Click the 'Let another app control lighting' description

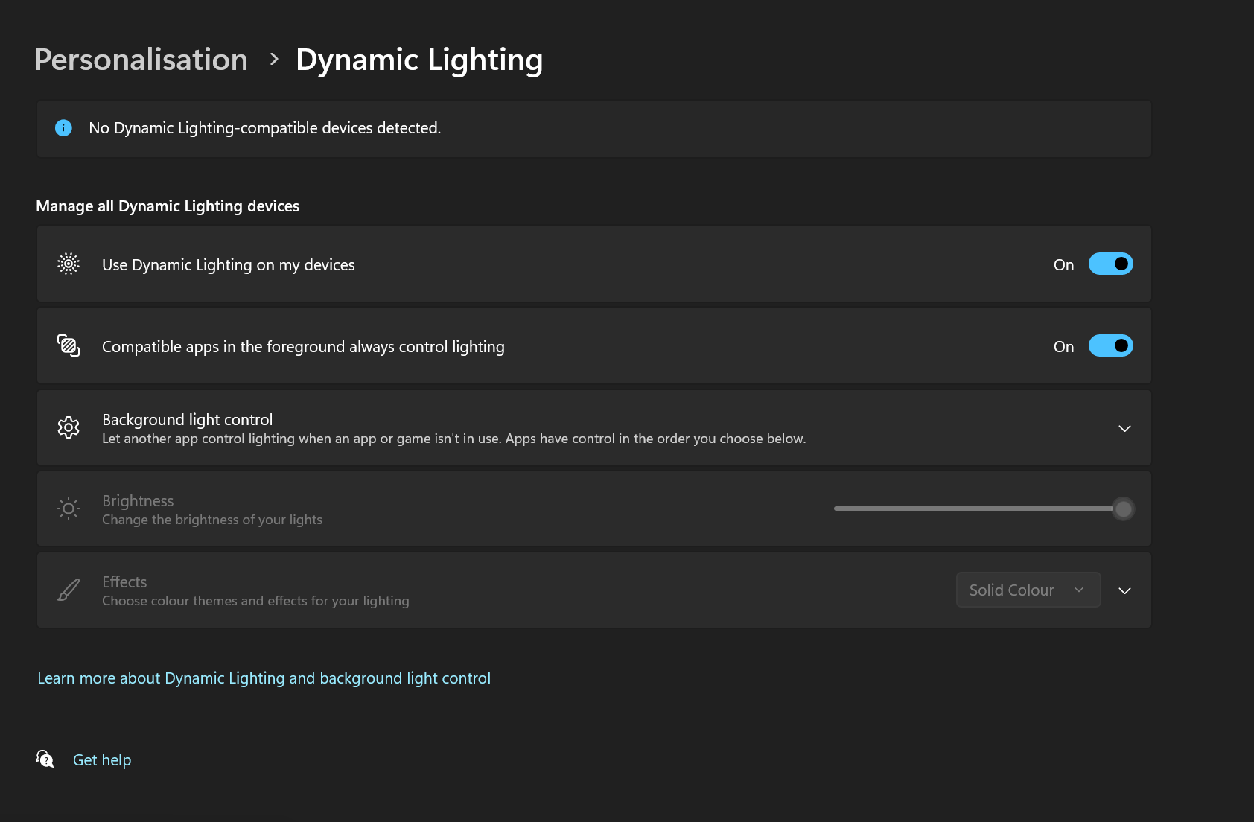(454, 439)
